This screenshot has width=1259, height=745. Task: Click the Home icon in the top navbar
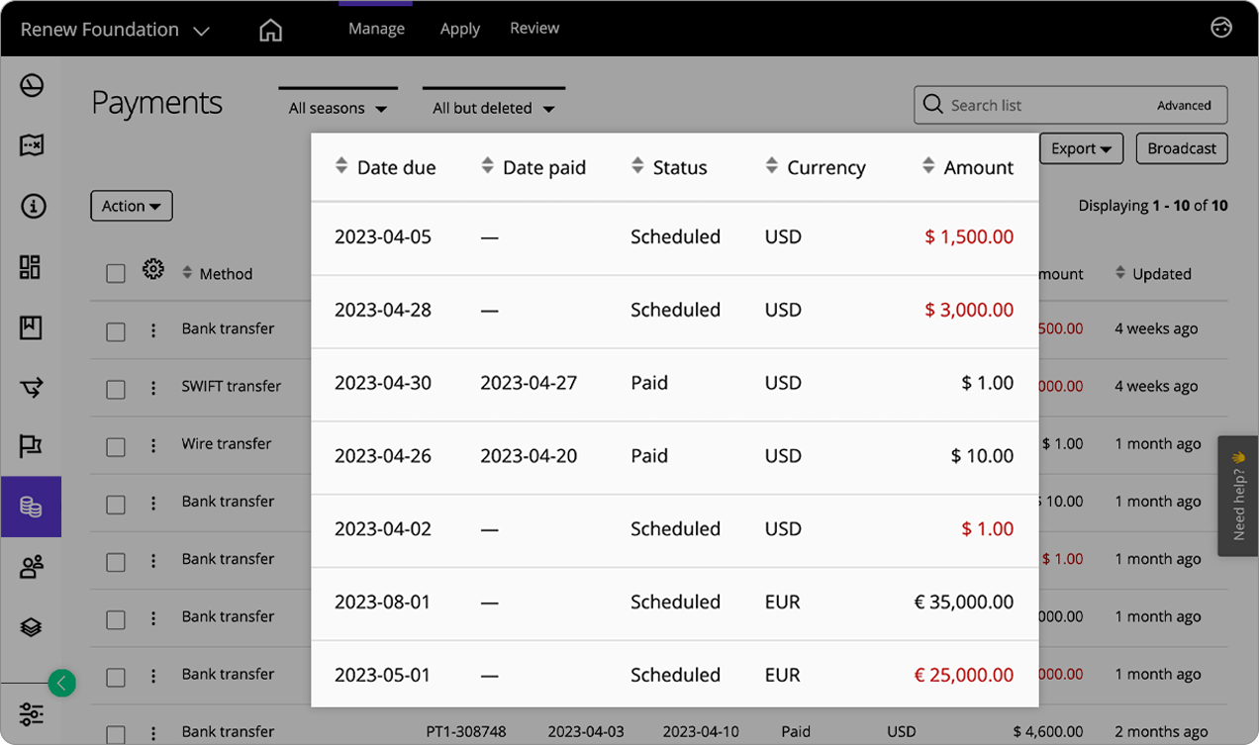[271, 29]
